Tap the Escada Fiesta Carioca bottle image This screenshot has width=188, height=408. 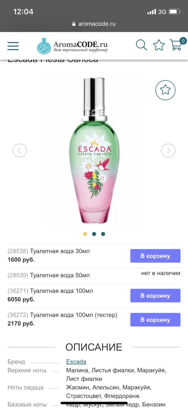(x=94, y=151)
